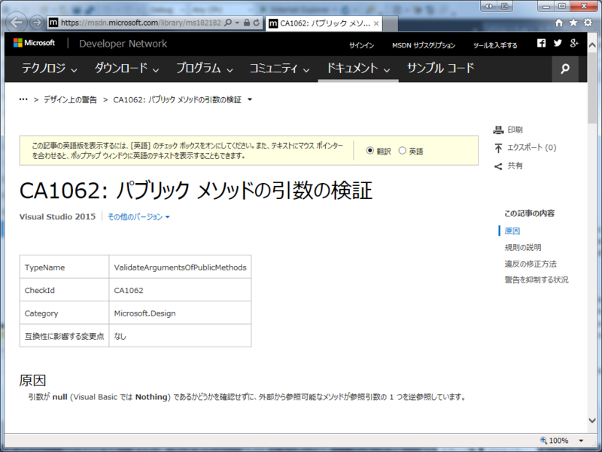Select the 翻訳 radio button
The image size is (602, 452).
point(369,151)
